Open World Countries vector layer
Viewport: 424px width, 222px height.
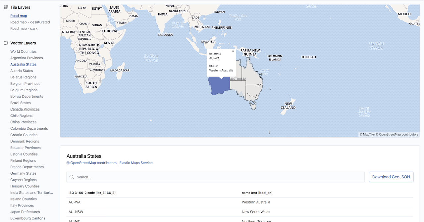pos(23,52)
